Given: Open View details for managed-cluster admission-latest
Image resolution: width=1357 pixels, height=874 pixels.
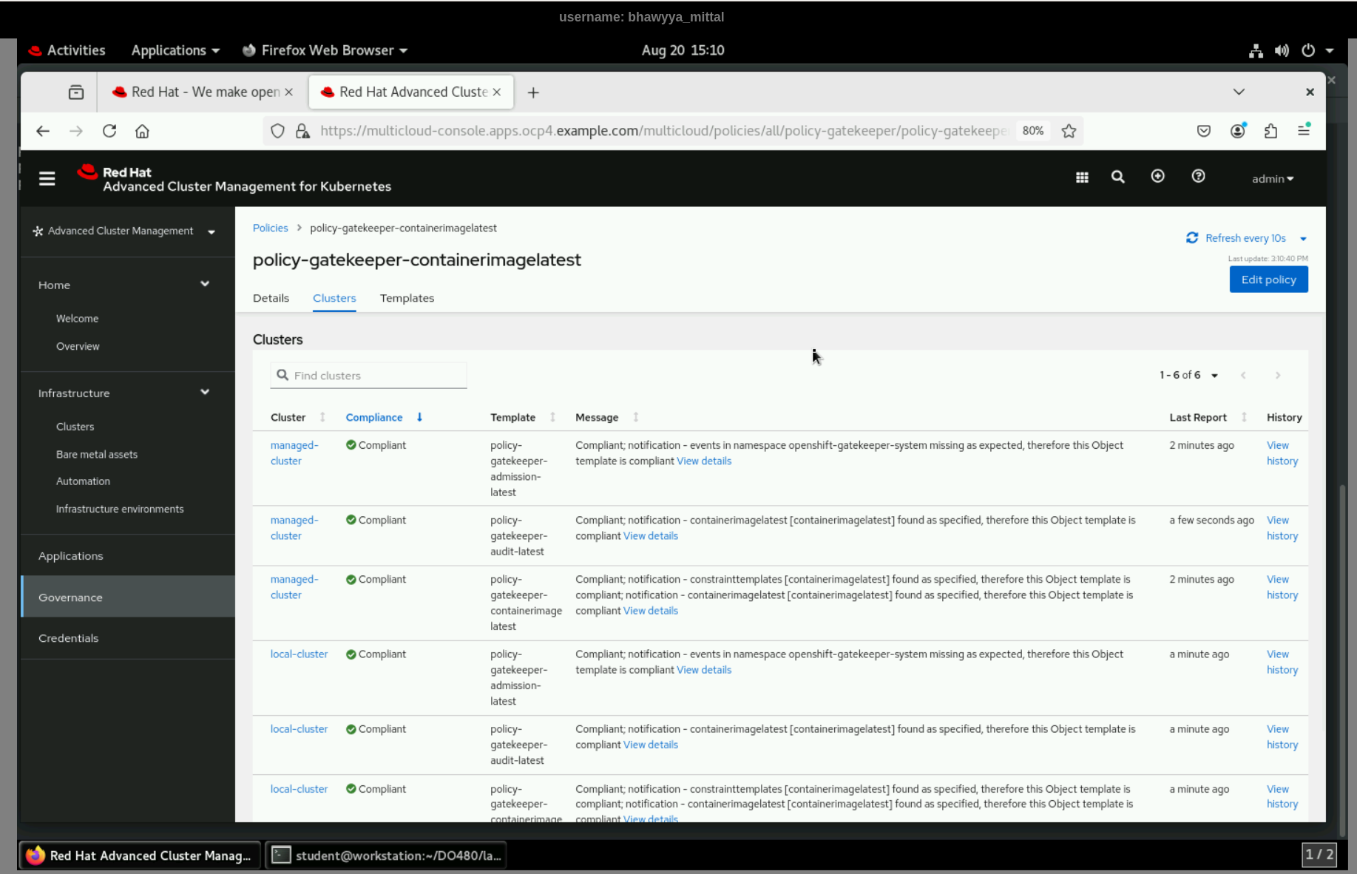Looking at the screenshot, I should (704, 461).
